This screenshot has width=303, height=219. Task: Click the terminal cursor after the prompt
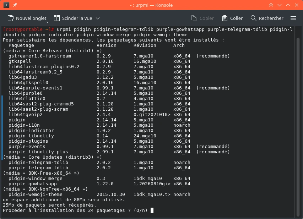coord(152,210)
